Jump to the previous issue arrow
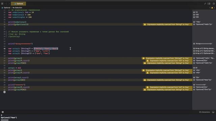 (x=210, y=8)
